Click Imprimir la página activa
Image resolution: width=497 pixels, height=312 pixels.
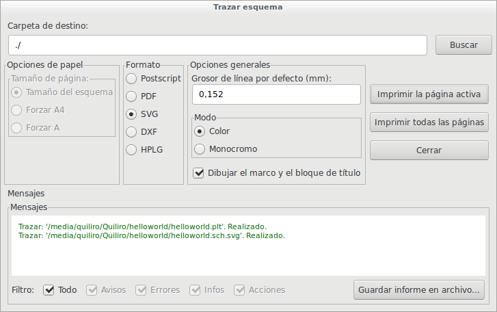click(429, 94)
